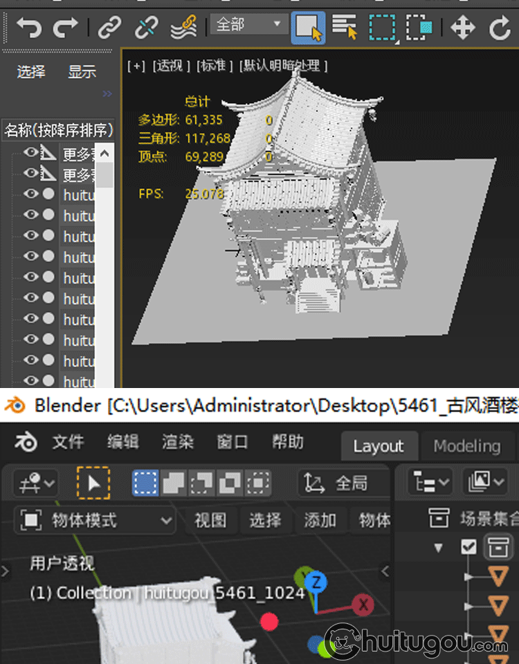Uncheck the collection checkbox in Blender outliner
519x664 pixels.
pyautogui.click(x=469, y=547)
